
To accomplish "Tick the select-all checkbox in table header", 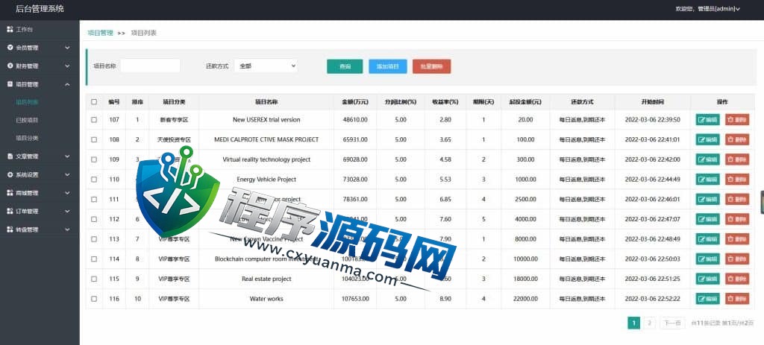I will (94, 102).
